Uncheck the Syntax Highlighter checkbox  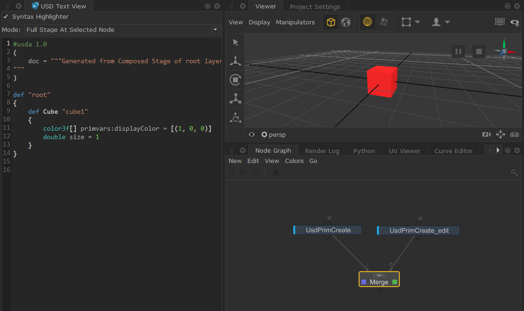(6, 16)
